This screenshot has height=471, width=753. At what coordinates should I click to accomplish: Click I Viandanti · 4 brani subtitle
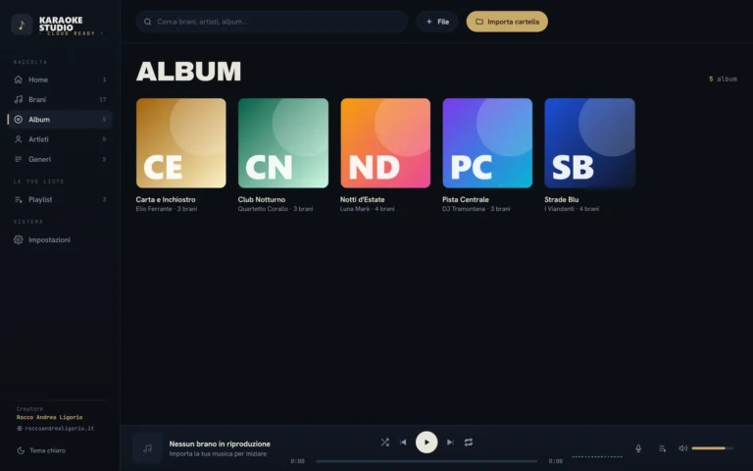point(572,209)
